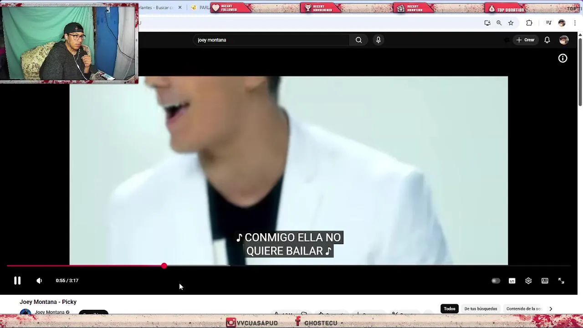Show the video info card icon

tap(563, 58)
